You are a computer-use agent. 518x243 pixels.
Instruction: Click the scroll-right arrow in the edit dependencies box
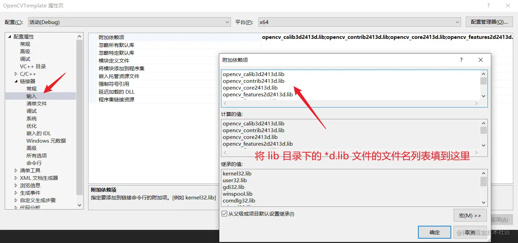[477, 103]
